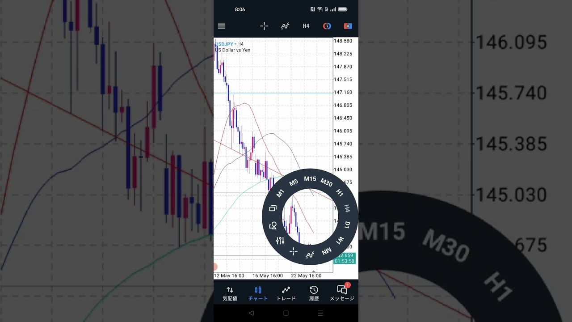Tap crosshair icon in the radial menu

pos(293,251)
